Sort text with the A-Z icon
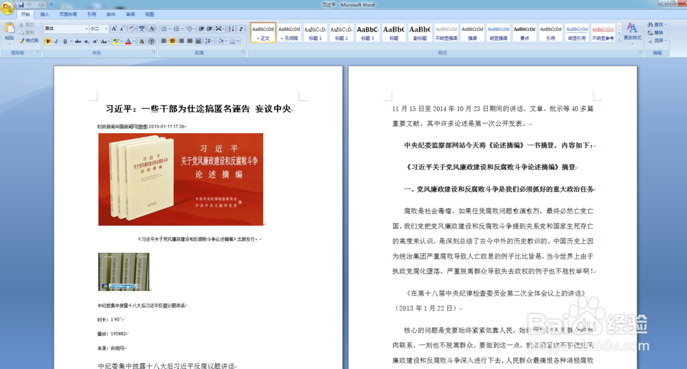 (x=231, y=29)
